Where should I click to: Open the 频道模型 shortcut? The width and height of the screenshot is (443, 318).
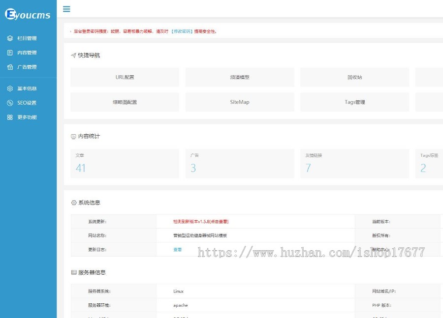[x=240, y=77]
